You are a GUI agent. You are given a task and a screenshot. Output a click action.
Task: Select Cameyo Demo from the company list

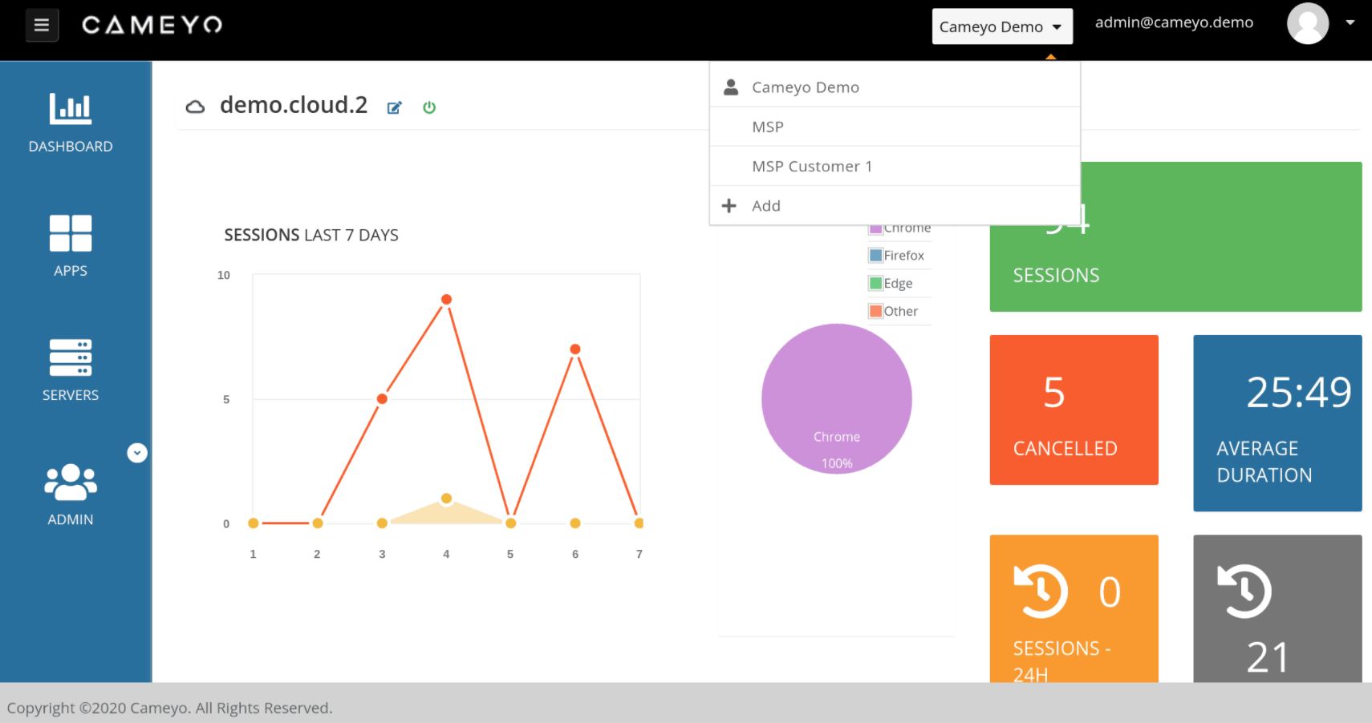coord(895,87)
